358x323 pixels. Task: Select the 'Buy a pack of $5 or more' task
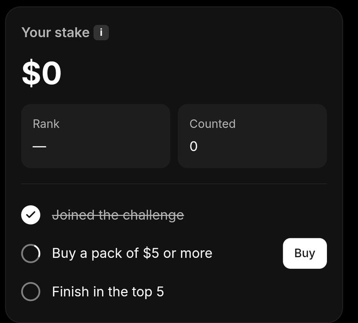click(132, 254)
